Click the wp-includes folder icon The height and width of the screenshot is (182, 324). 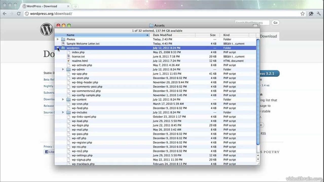[68, 112]
